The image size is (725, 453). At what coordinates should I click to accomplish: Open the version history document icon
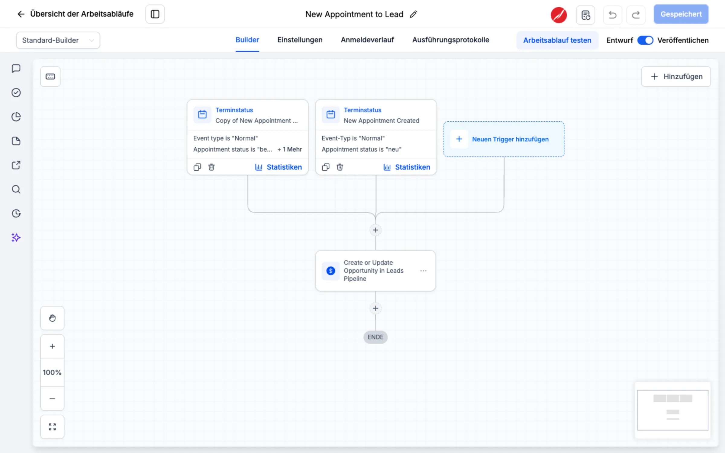585,15
